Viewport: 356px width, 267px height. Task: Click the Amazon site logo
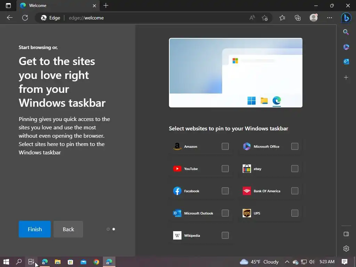pyautogui.click(x=177, y=146)
